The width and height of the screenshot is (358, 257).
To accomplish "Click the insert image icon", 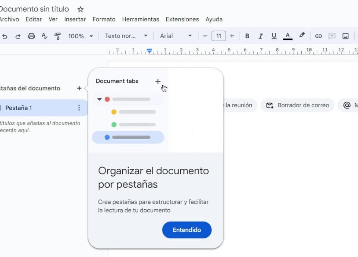I will (x=345, y=36).
